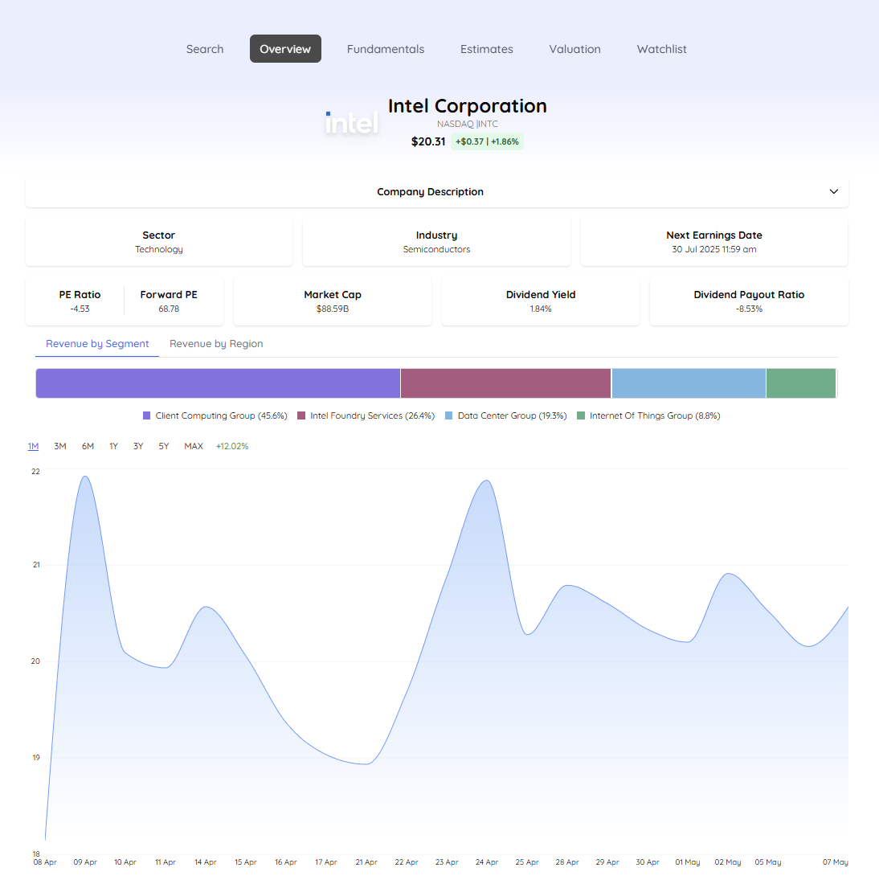
Task: Open the Estimates tab
Action: tap(486, 49)
